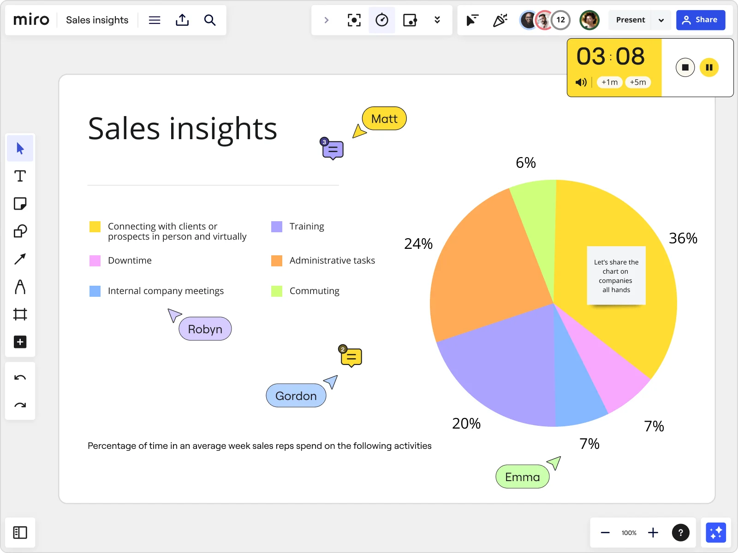Select the 24% pie label

click(x=418, y=244)
